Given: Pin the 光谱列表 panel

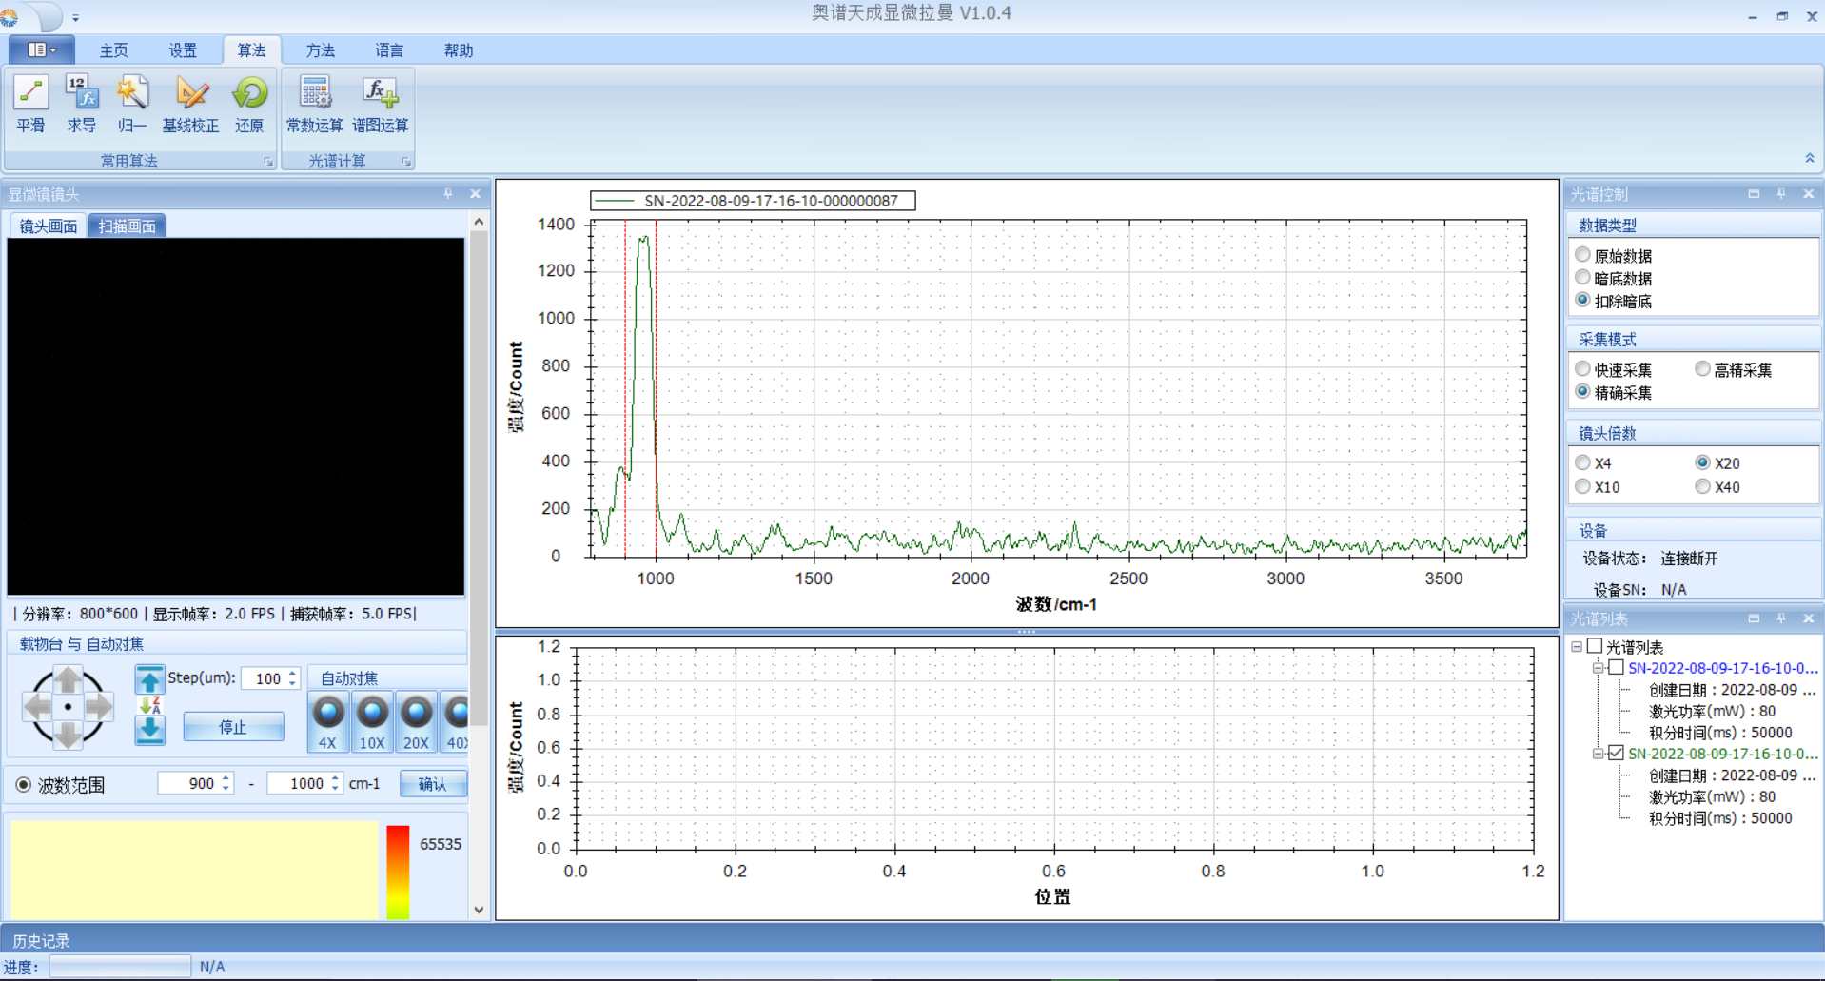Looking at the screenshot, I should (x=1781, y=618).
